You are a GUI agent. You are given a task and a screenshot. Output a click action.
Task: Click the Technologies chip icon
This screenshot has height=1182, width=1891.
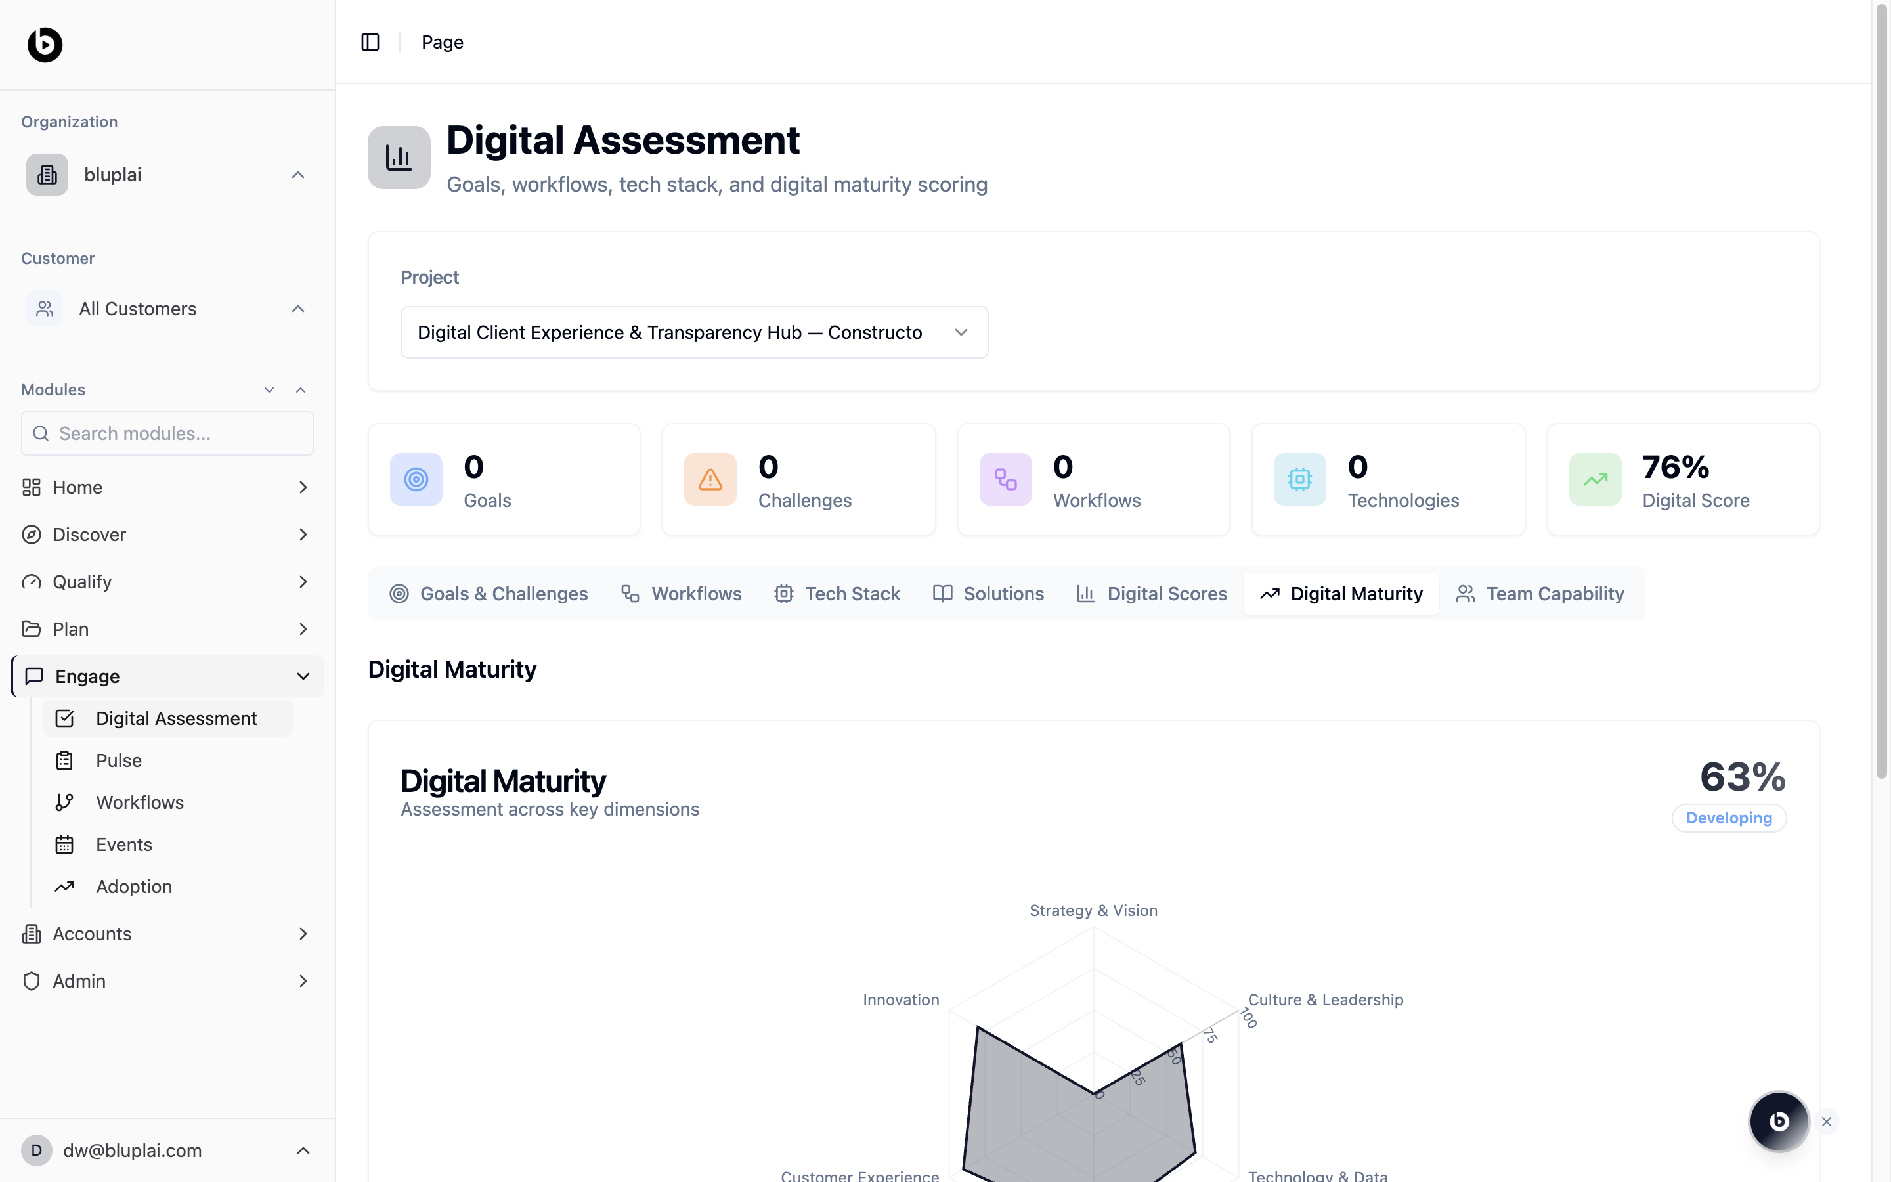[x=1299, y=479]
